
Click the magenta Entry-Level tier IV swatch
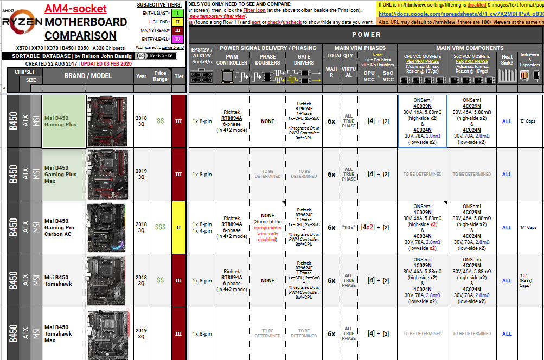178,39
